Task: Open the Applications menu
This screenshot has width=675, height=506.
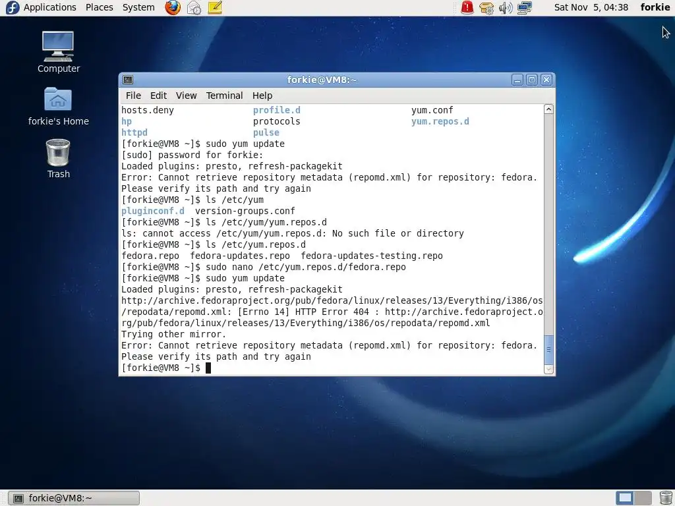Action: click(x=49, y=7)
